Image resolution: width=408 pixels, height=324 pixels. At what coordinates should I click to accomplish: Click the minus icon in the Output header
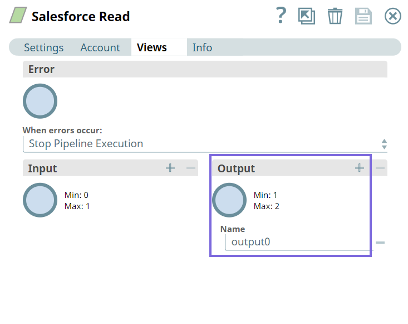pos(380,168)
